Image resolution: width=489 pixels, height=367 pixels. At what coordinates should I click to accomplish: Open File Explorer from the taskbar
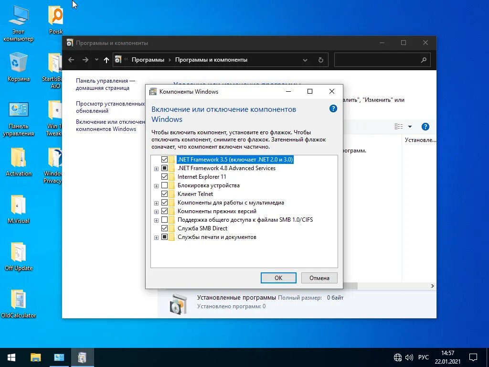pyautogui.click(x=35, y=357)
